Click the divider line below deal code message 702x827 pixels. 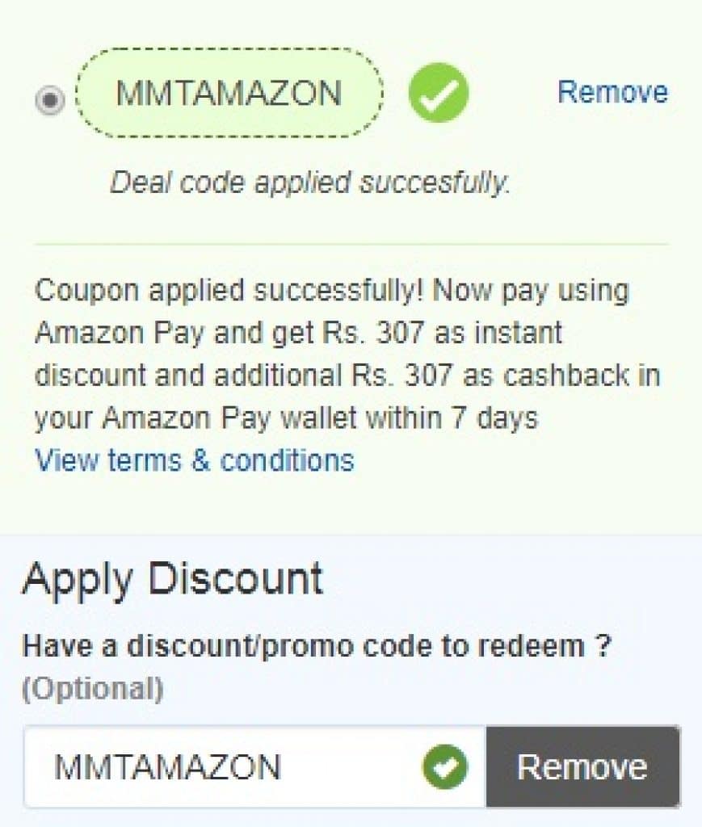pyautogui.click(x=351, y=244)
